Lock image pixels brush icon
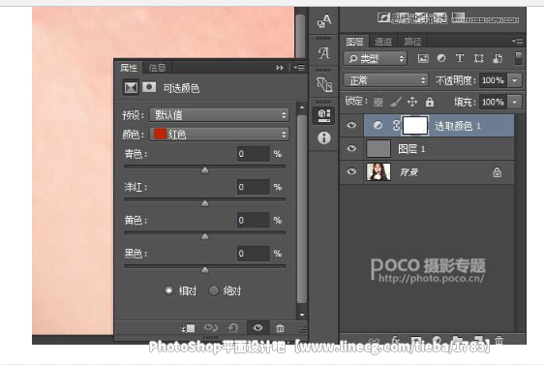This screenshot has height=365, width=544. click(x=395, y=102)
